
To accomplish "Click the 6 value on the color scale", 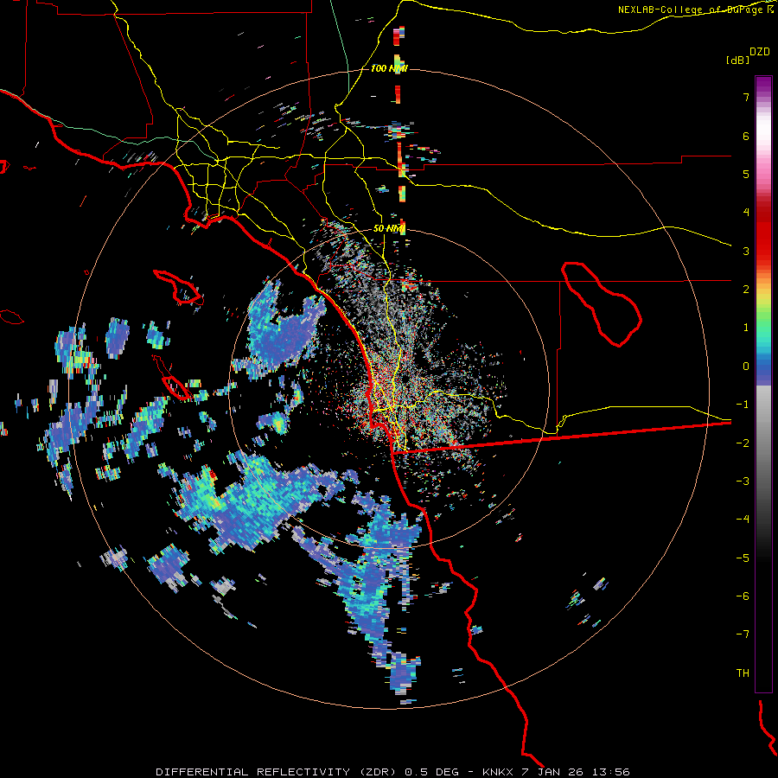I will click(746, 136).
